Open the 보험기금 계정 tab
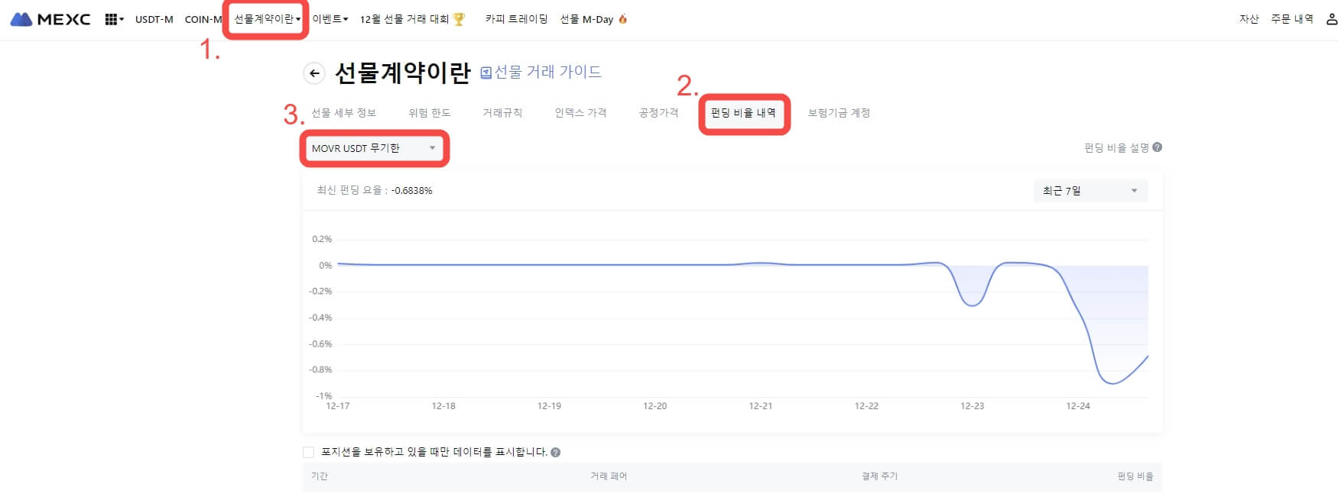The height and width of the screenshot is (497, 1338). 839,113
